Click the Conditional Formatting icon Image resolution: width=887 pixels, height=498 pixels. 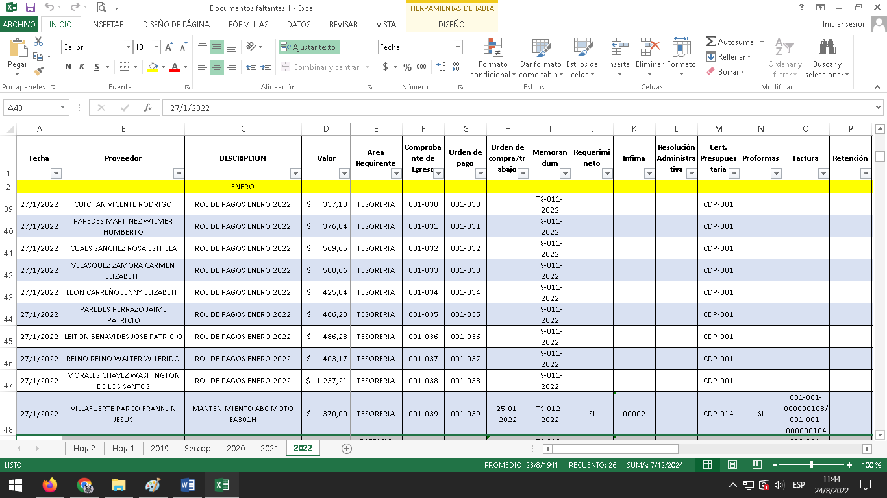[x=493, y=49]
